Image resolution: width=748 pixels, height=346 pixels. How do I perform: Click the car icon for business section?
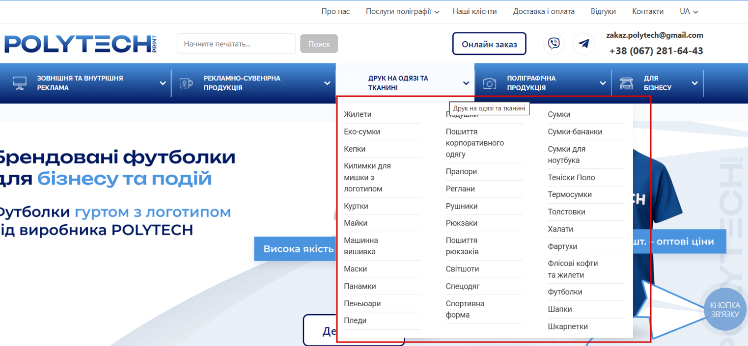coord(626,83)
